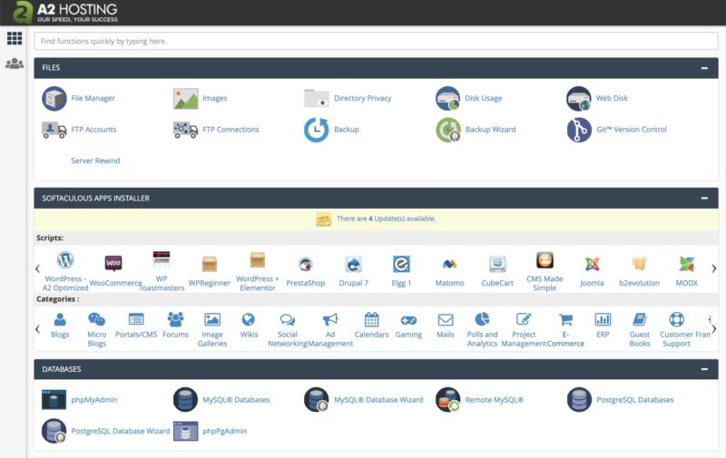
Task: Select the Joomla script icon
Action: 593,264
